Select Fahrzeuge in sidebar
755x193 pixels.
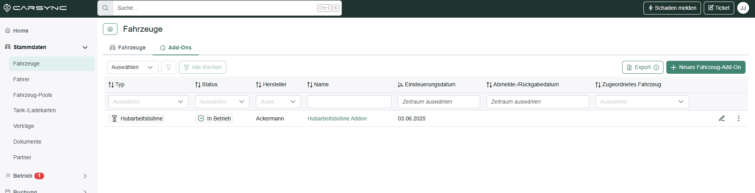coord(52,64)
